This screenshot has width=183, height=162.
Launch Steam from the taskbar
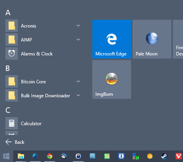point(164,156)
